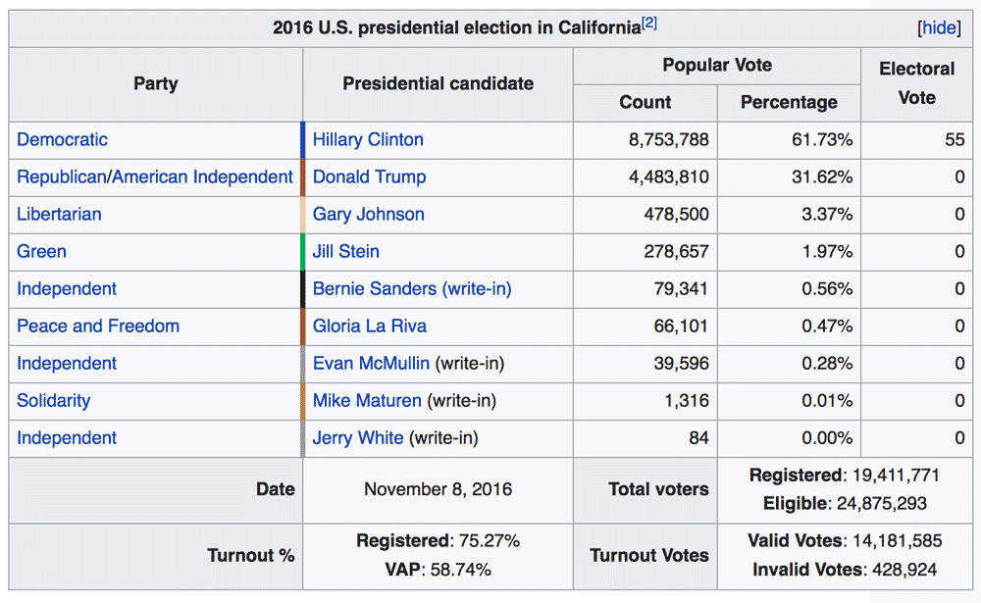This screenshot has height=603, width=981.
Task: Open citation reference 2 in title
Action: tap(649, 24)
